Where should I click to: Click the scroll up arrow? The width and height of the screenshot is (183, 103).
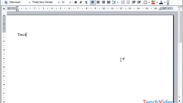[x=180, y=9]
